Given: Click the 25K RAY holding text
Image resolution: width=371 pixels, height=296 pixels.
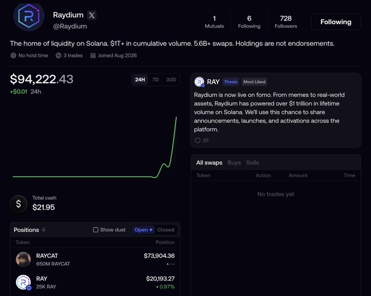Looking at the screenshot, I should click(x=46, y=287).
